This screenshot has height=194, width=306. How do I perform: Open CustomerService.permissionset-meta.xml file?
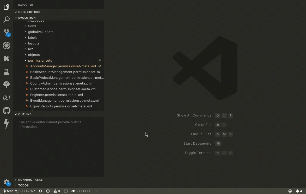click(59, 89)
